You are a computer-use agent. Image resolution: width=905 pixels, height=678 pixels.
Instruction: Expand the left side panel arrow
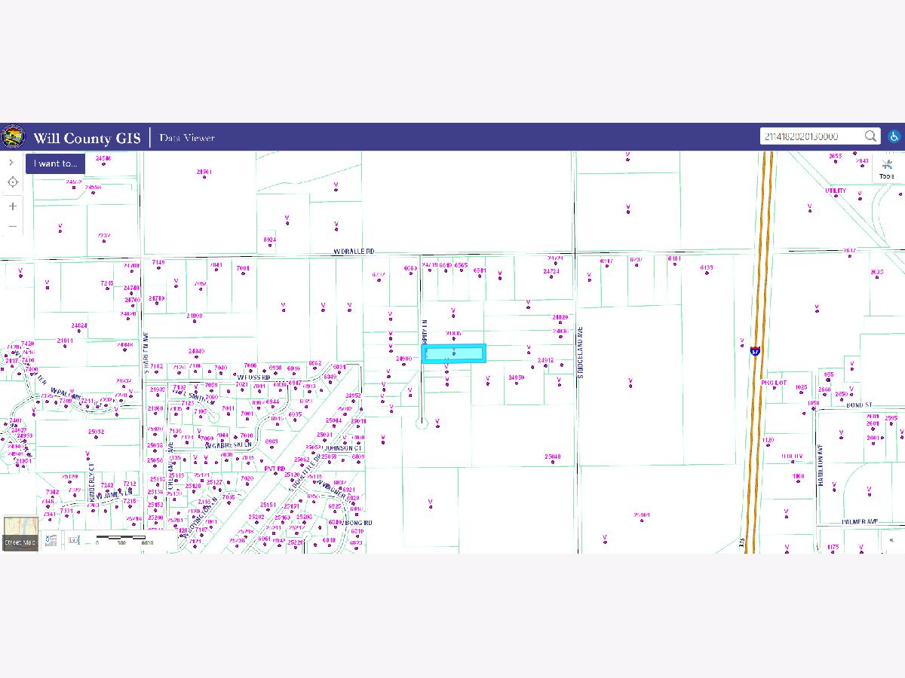click(12, 162)
